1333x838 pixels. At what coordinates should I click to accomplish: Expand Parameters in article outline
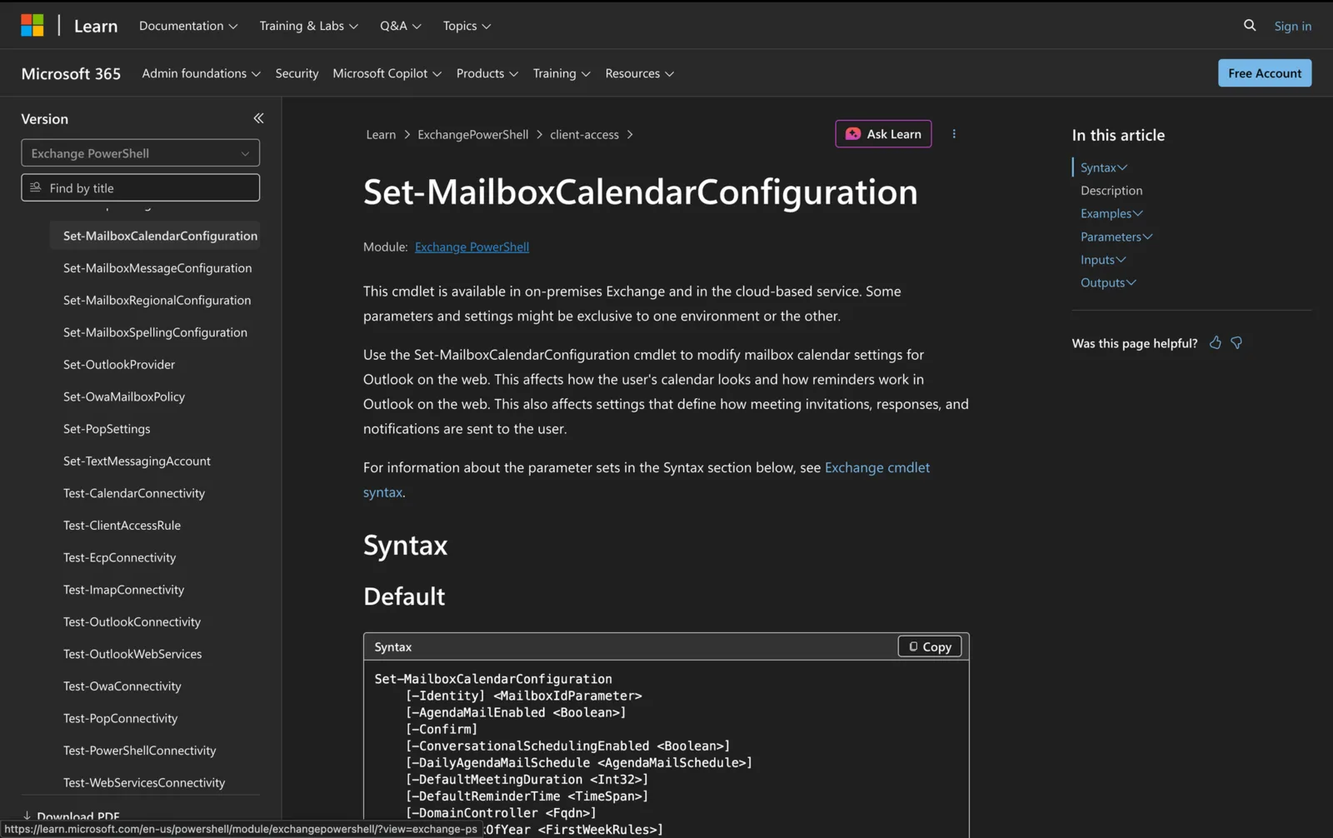1116,237
